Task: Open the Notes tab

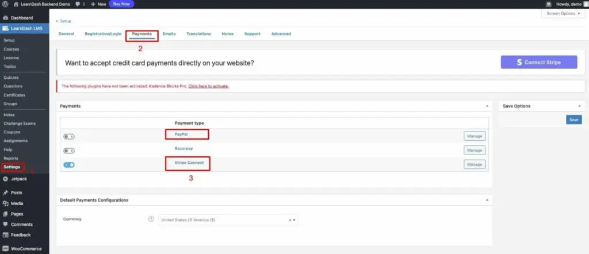Action: [x=227, y=34]
